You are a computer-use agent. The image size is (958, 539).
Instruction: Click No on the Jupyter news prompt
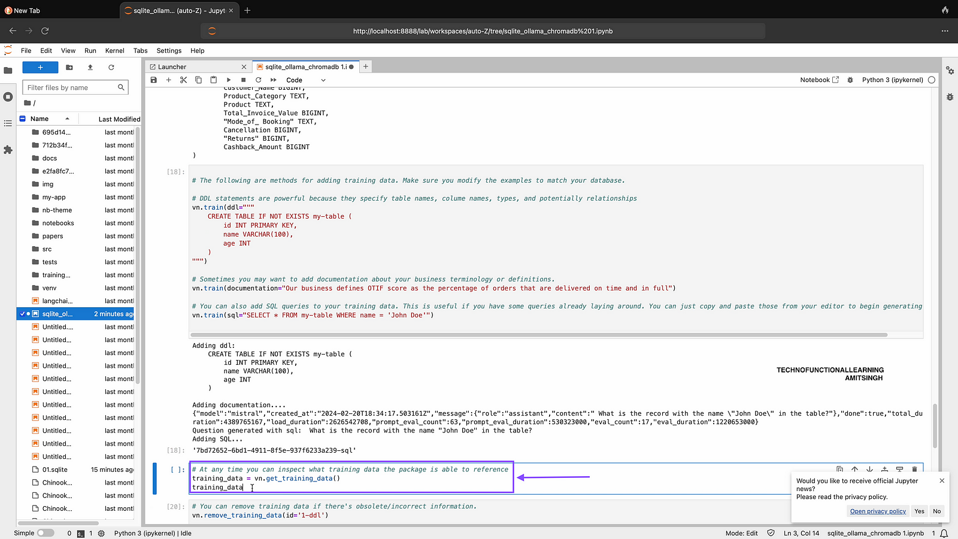pos(937,511)
